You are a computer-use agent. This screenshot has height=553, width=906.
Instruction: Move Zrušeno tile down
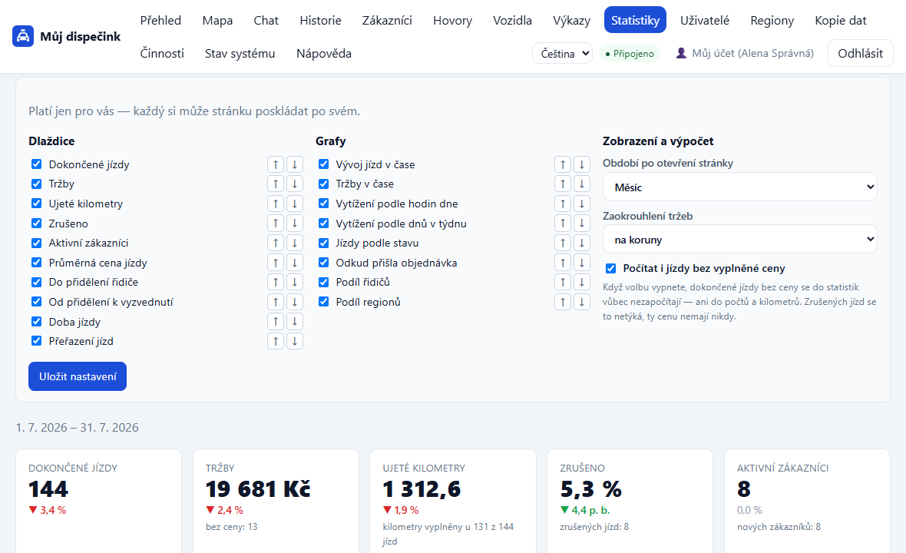point(295,224)
